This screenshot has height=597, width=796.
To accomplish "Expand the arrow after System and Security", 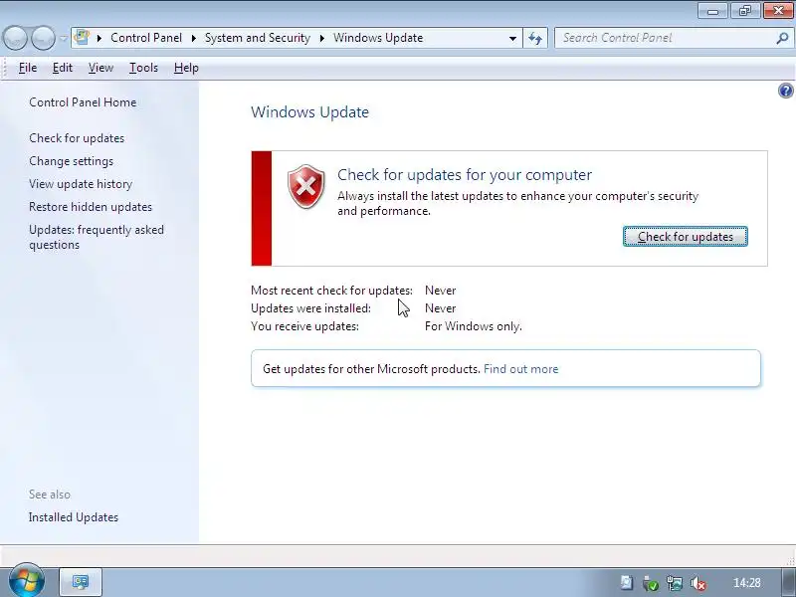I will (321, 38).
